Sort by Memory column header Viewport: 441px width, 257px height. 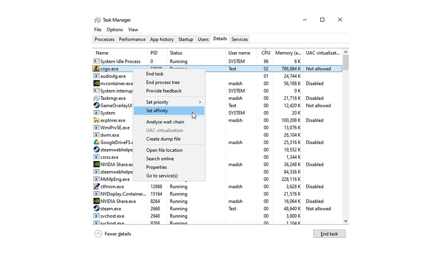tap(288, 53)
